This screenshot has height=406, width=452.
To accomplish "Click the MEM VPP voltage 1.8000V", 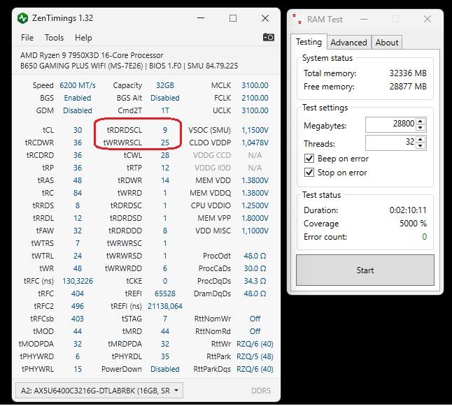I will pos(255,218).
